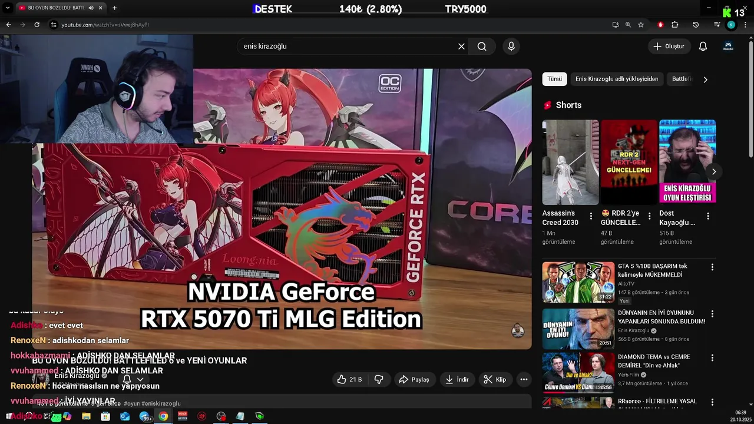
Task: Click the Klip scissors button
Action: (x=495, y=380)
